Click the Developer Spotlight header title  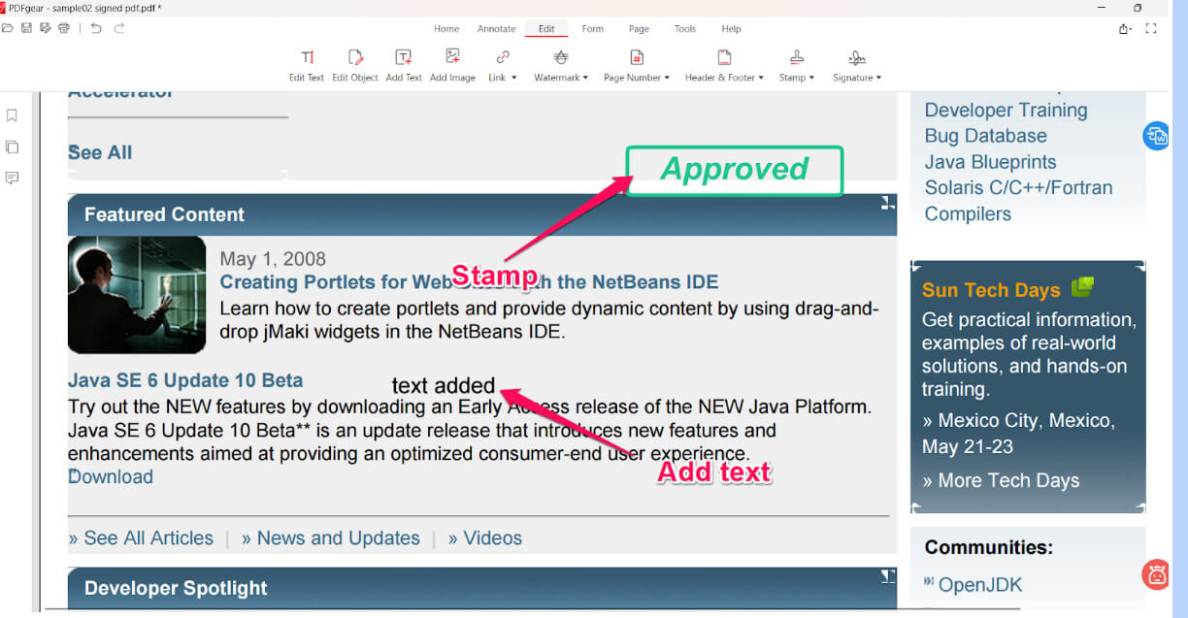point(176,589)
